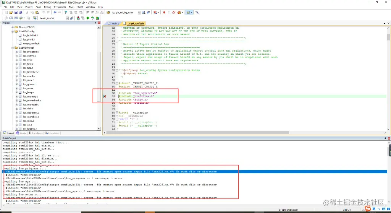Click the Save All toolbar icon
This screenshot has width=391, height=213.
click(21, 12)
